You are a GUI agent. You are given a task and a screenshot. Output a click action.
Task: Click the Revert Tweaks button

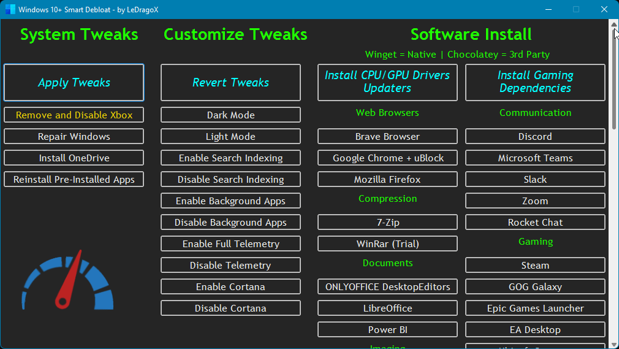[x=230, y=83]
